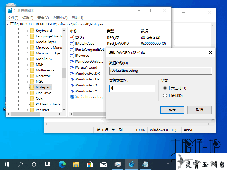Screen dimensions: 227x170
Task: Expand the Keyboard registry key
Action: click(28, 31)
